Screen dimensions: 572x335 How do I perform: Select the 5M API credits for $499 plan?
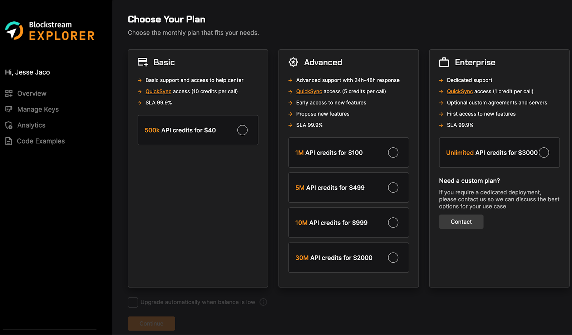(393, 188)
